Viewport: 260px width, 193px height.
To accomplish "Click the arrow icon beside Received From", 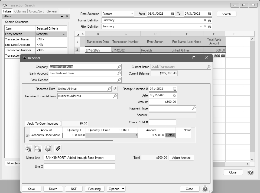I will coord(115,89).
